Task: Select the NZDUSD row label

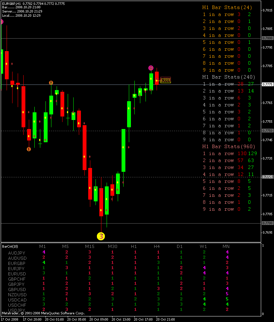Action: [17, 295]
